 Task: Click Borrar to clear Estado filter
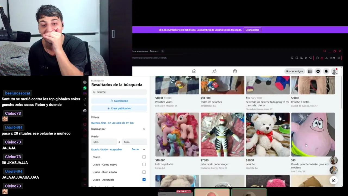click(x=135, y=149)
